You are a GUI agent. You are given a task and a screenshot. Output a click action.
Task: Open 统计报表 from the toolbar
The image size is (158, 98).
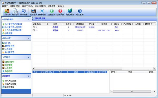point(24,12)
